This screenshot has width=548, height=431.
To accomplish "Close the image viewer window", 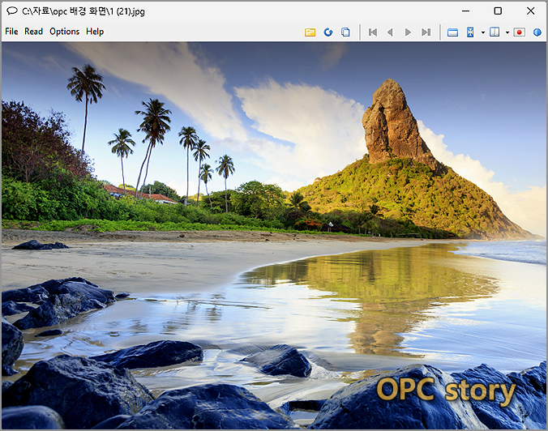I will coord(530,11).
